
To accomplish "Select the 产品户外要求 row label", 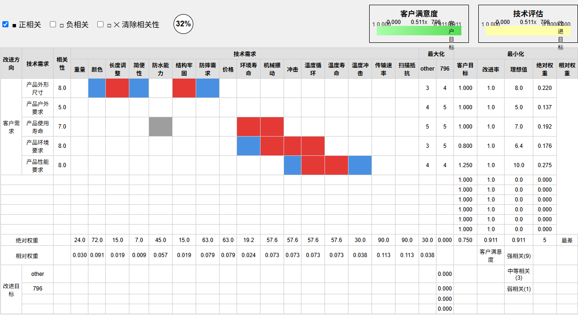I will (x=38, y=107).
